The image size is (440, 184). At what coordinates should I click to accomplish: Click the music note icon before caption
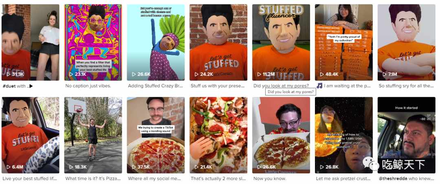tap(319, 86)
